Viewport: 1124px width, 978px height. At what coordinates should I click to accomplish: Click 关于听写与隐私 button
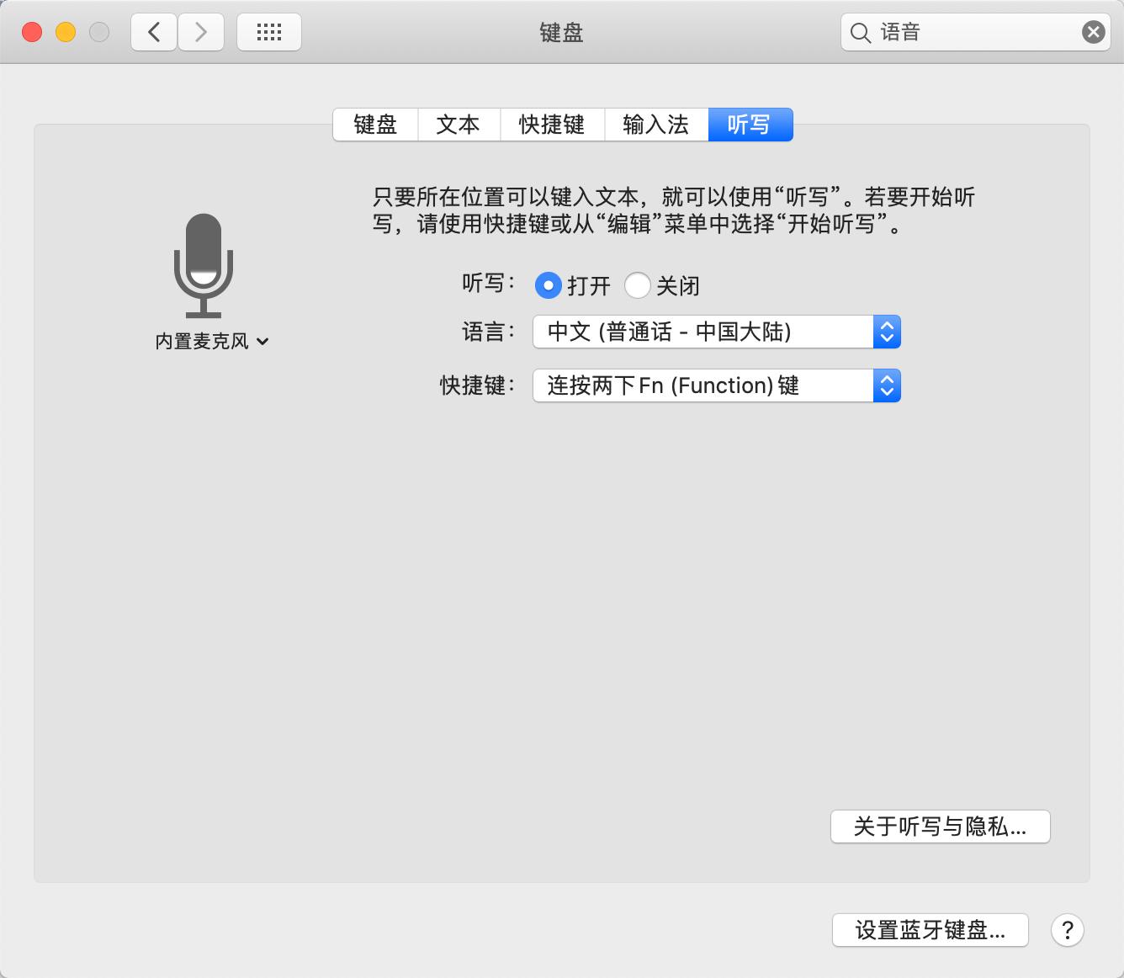point(940,827)
